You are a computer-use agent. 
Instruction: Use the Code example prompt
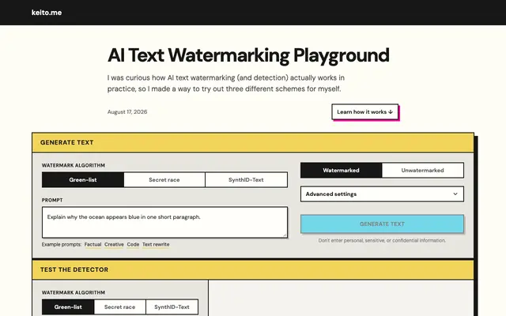133,244
